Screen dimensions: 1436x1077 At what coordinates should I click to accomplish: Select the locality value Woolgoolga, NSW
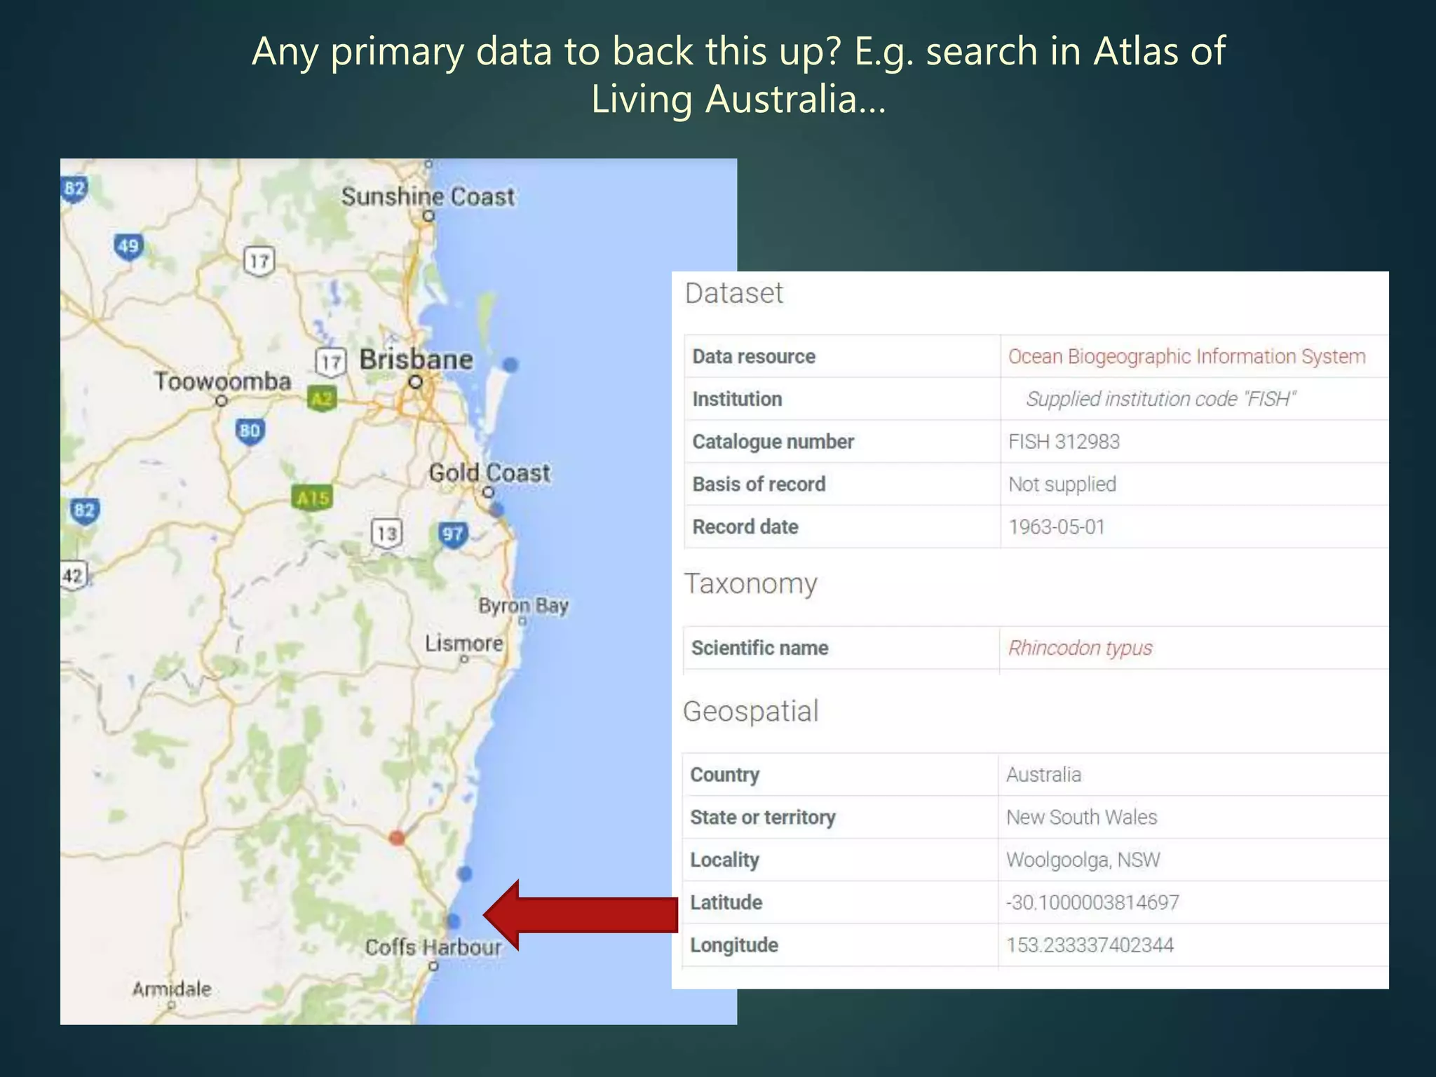click(x=1083, y=860)
